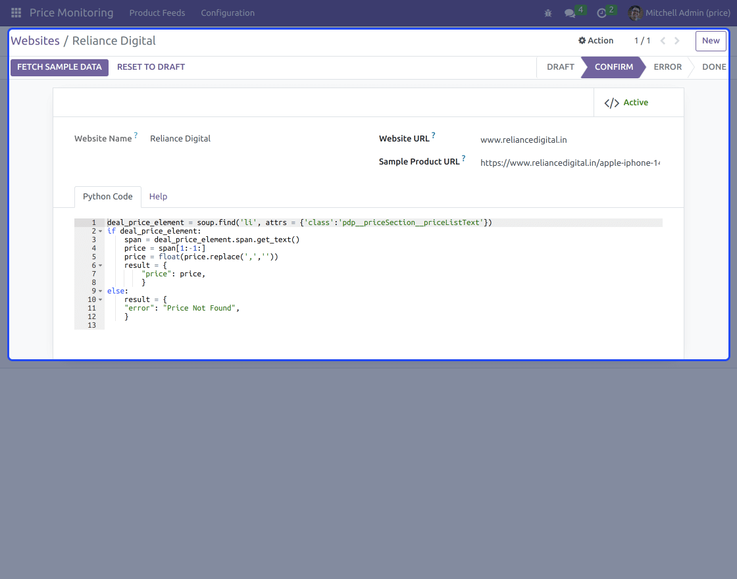Collapse the code fold at line 10
737x579 pixels.
[100, 300]
